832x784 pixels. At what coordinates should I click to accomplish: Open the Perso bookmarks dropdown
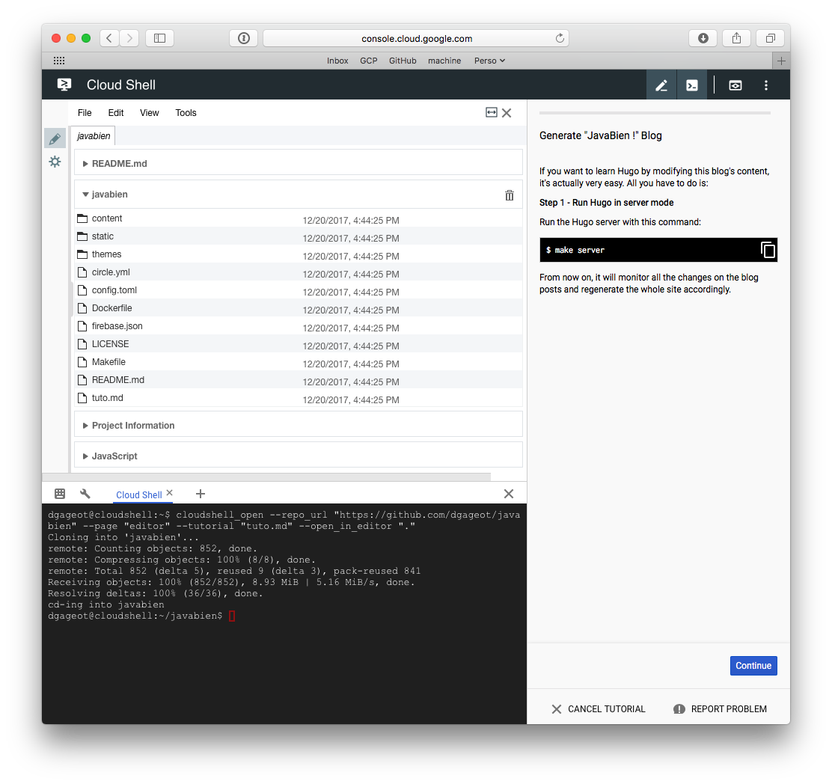(x=489, y=61)
